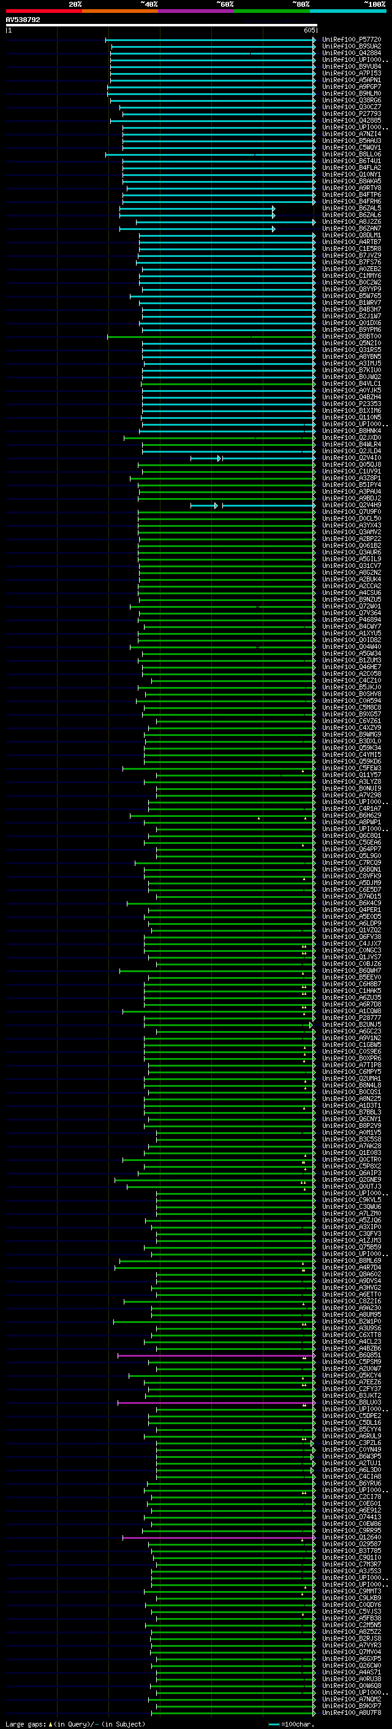Image resolution: width=392 pixels, height=1729 pixels.
Task: Select the UniRef100_B8BT00 label
Action: (351, 337)
